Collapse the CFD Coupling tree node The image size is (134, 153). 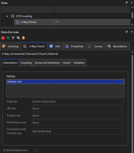tap(7, 16)
